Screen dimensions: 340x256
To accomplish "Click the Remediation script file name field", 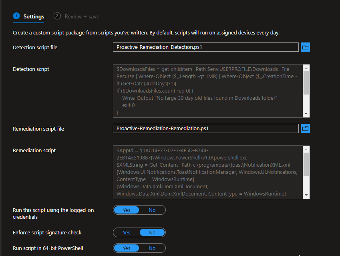I will [x=205, y=129].
